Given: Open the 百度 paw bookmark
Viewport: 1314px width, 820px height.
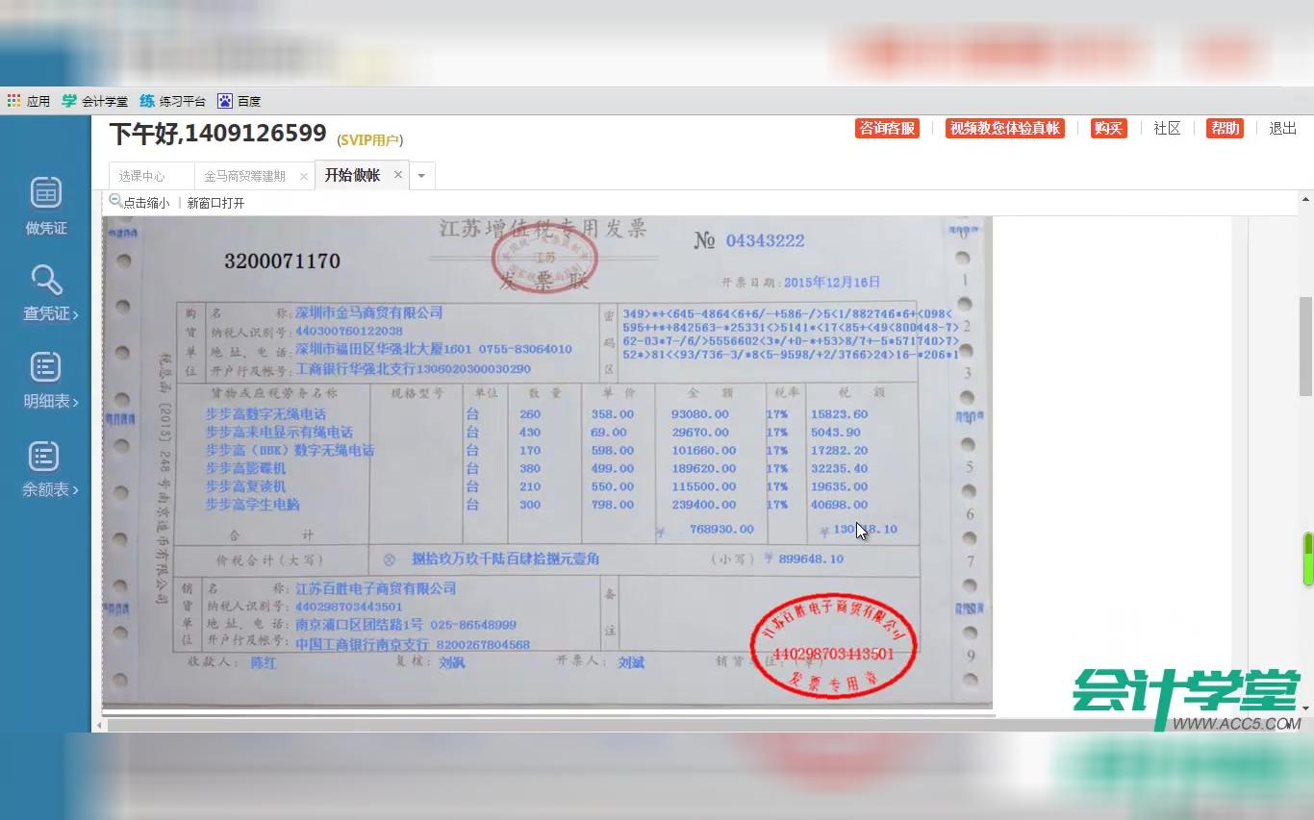Looking at the screenshot, I should tap(239, 101).
